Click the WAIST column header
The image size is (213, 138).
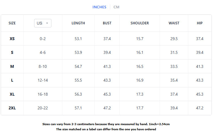point(174,23)
